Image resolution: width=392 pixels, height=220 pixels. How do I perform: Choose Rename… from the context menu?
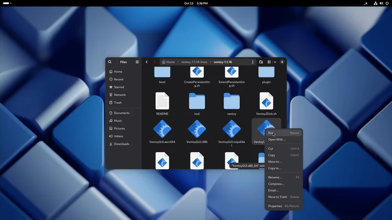(x=283, y=177)
